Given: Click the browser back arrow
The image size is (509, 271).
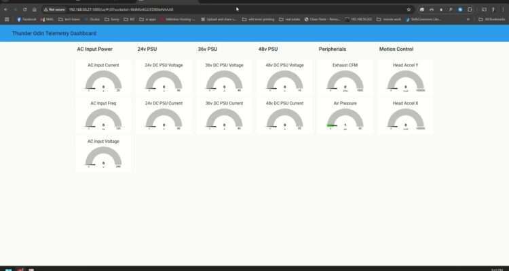Looking at the screenshot, I should 5,9.
